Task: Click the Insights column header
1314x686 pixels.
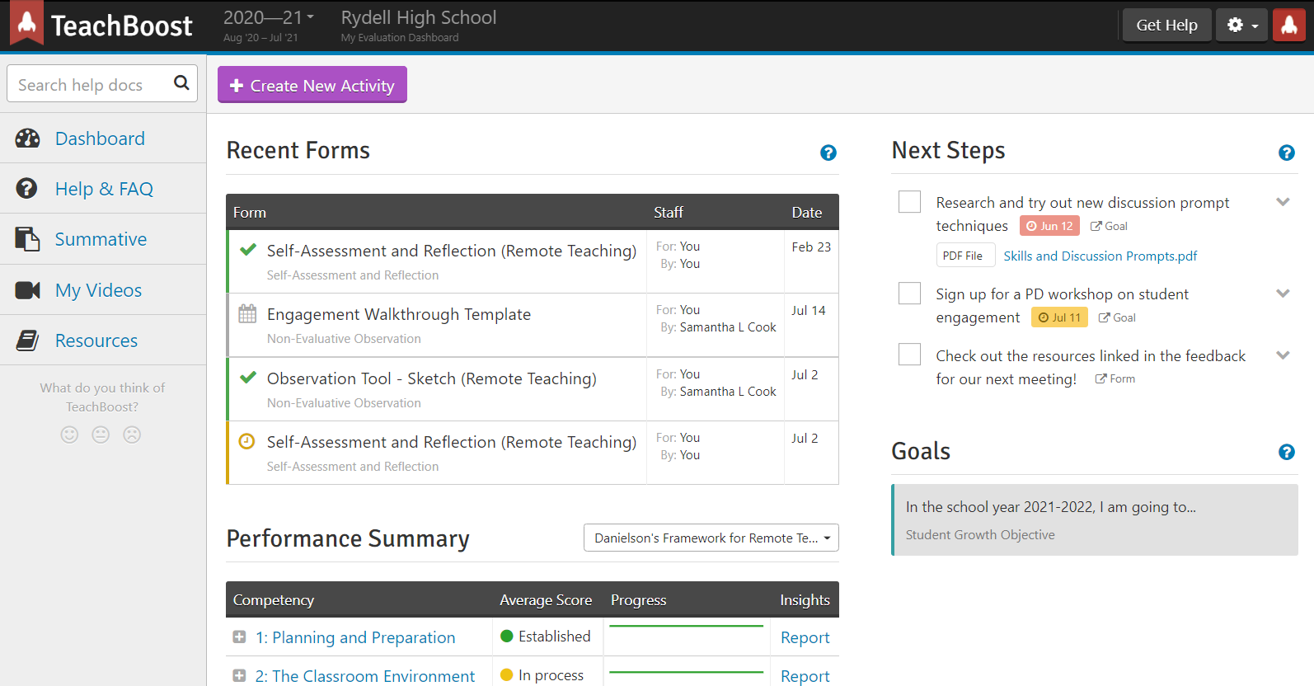Action: click(805, 600)
